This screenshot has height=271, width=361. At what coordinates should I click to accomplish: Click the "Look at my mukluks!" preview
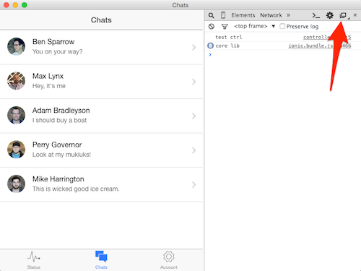(61, 155)
